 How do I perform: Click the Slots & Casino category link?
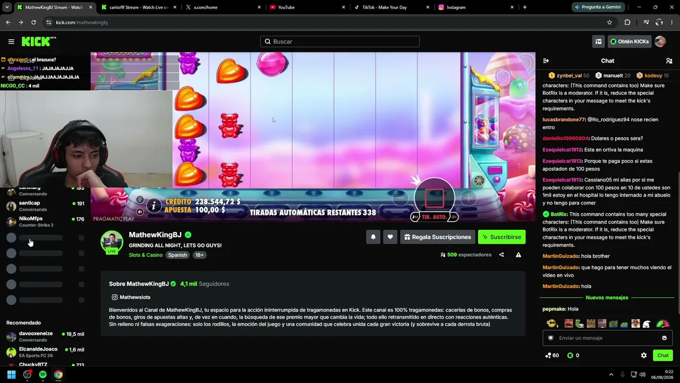(146, 255)
